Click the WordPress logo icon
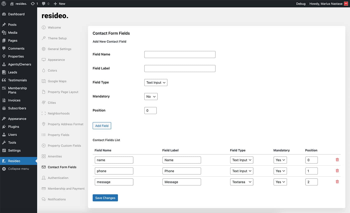Screen dimensions: 350x213 pos(4,4)
